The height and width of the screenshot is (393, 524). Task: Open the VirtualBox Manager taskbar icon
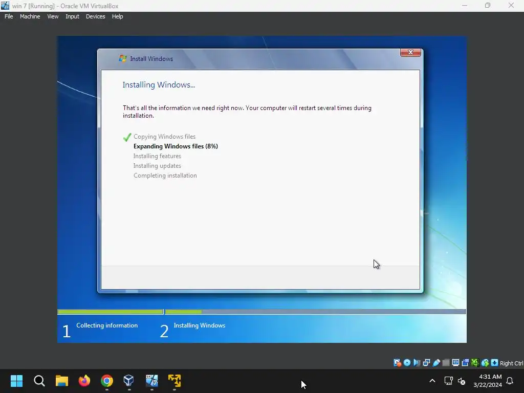click(x=129, y=381)
